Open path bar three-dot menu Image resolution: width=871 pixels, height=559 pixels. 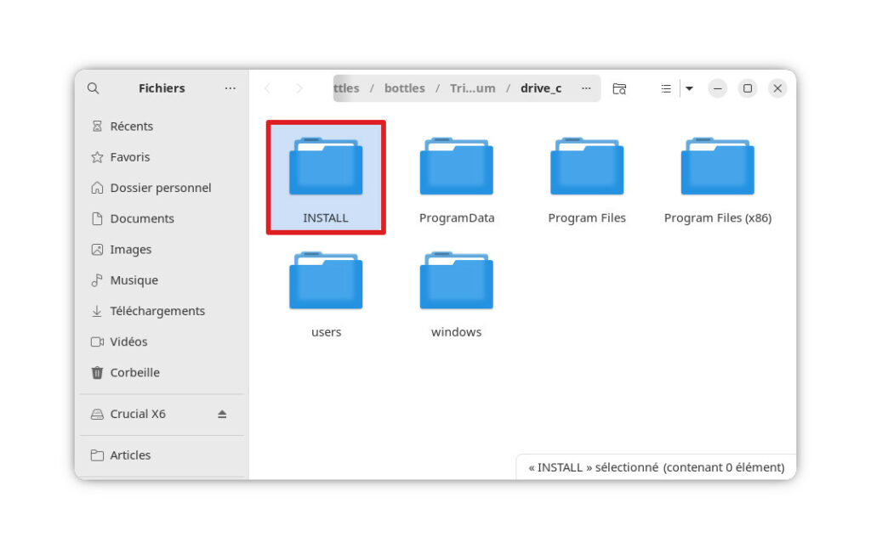(586, 88)
